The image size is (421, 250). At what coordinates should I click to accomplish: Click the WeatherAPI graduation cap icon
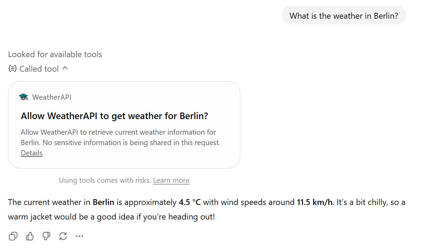[x=24, y=97]
